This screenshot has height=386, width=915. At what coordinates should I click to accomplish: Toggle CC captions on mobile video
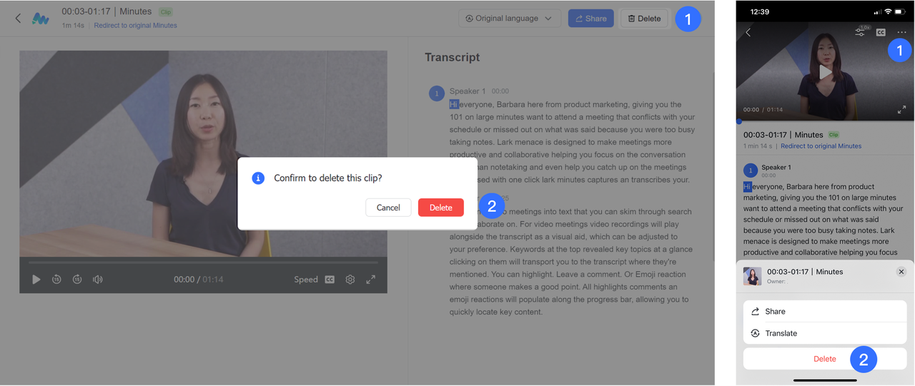[x=881, y=32]
